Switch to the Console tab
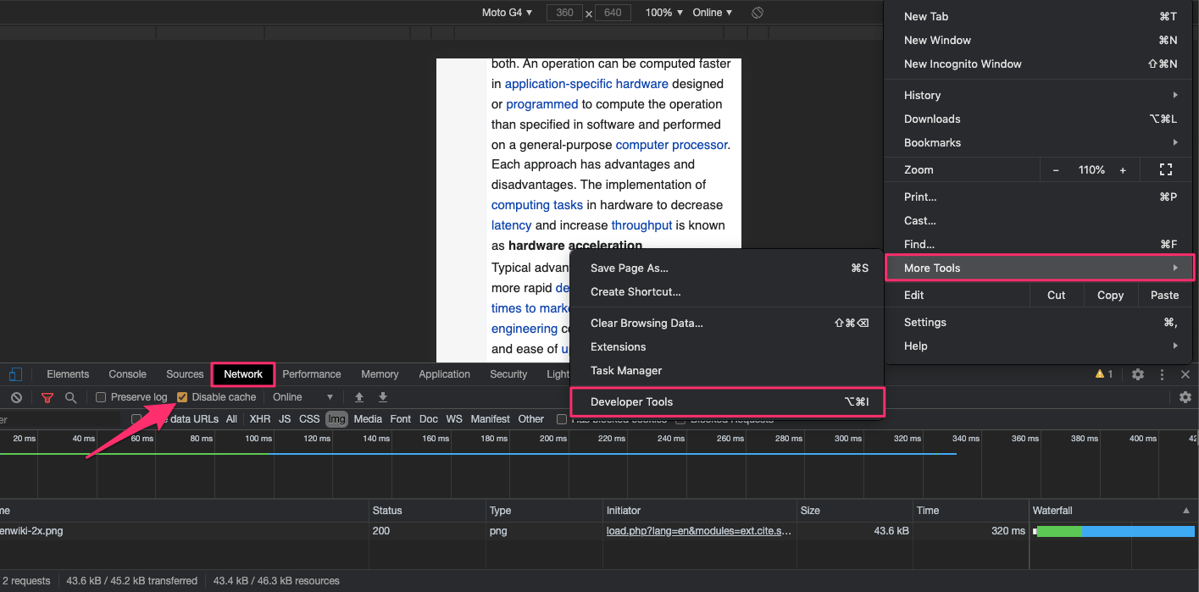 pyautogui.click(x=127, y=374)
